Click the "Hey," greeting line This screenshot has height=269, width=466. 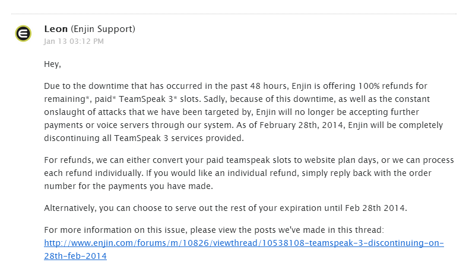point(53,63)
